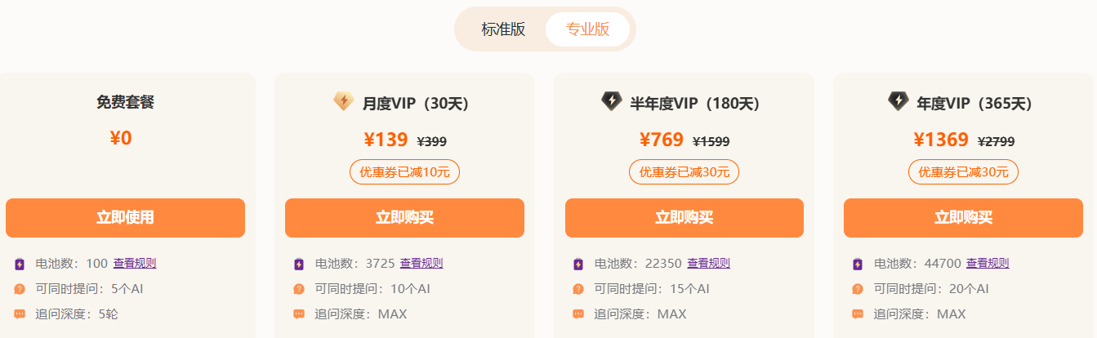The height and width of the screenshot is (338, 1097).
Task: Click the dark badge icon beside 半年度VIP
Action: (611, 102)
